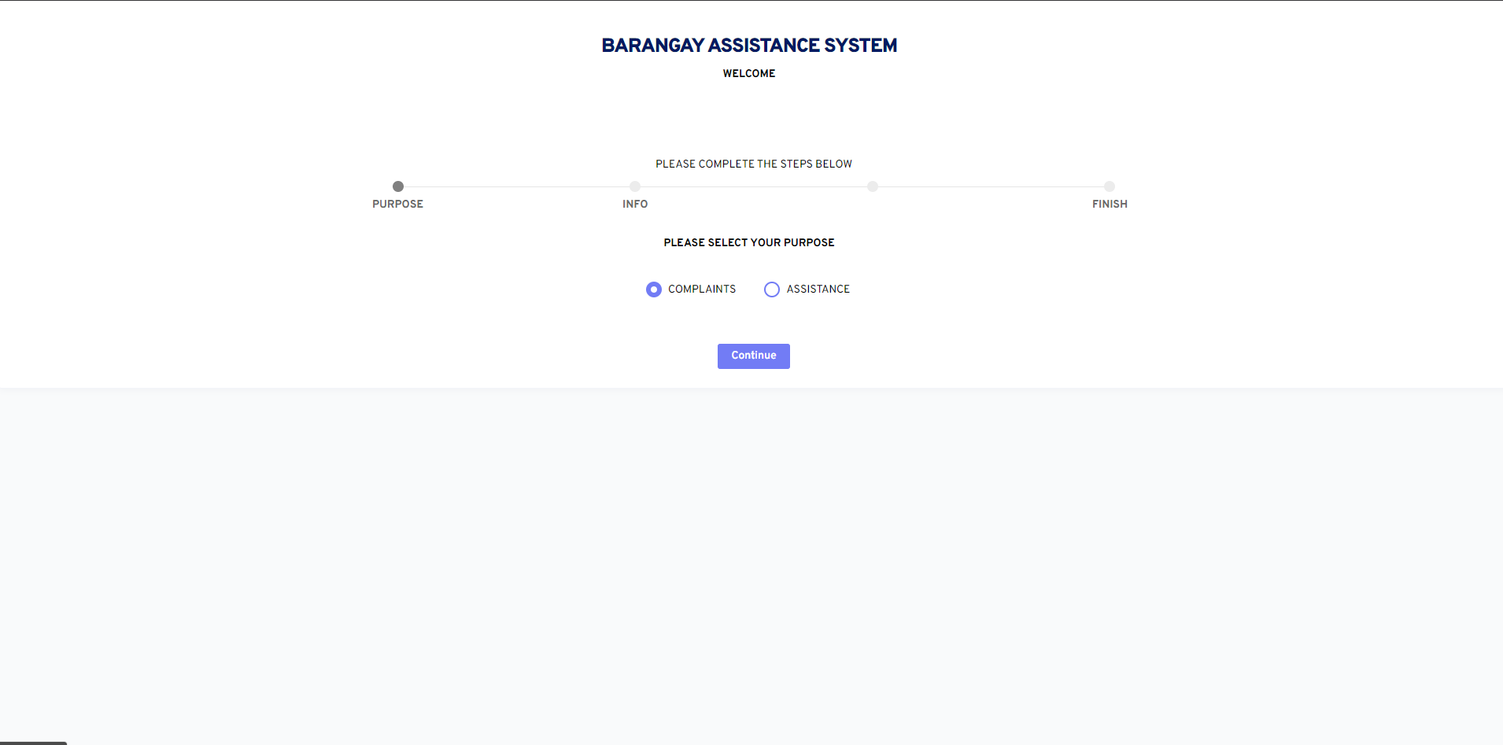Click the unlabeled third step dot
Screen dimensions: 1503x745
[x=873, y=186]
